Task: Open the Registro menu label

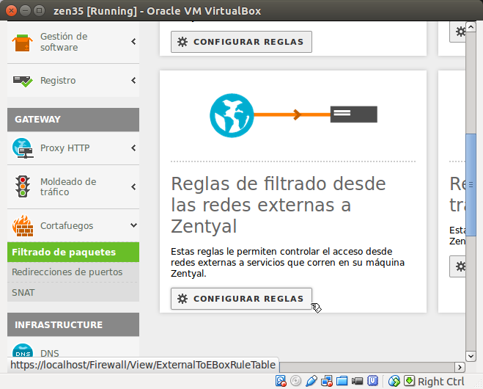Action: 58,81
